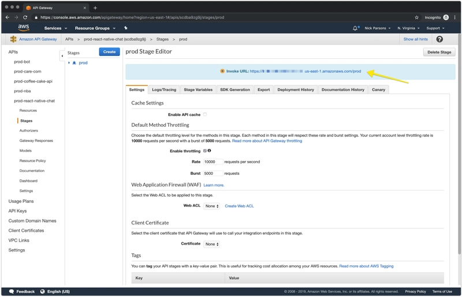This screenshot has width=462, height=297.
Task: Click the Feedback speech bubble icon
Action: 12,291
